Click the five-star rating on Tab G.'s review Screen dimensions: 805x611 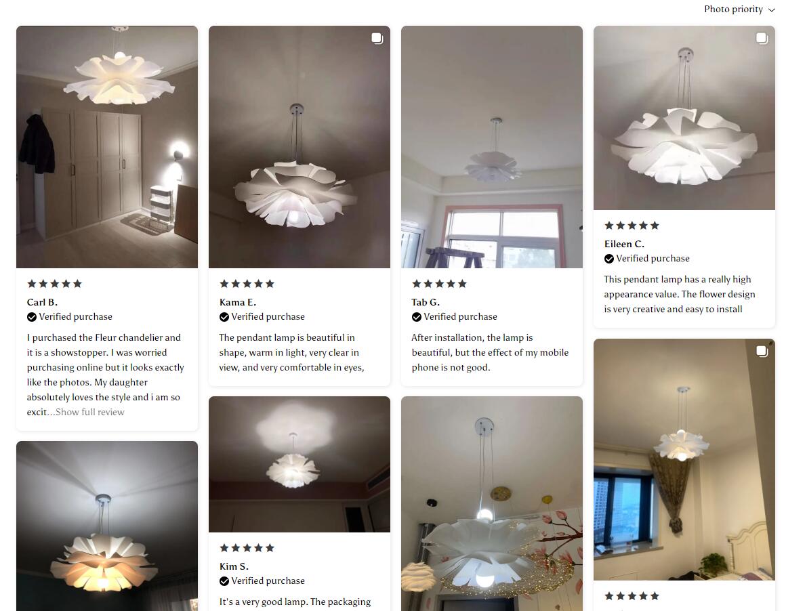(x=440, y=284)
